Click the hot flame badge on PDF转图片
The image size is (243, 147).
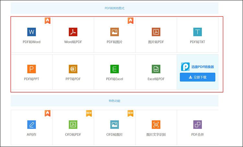(x=131, y=21)
